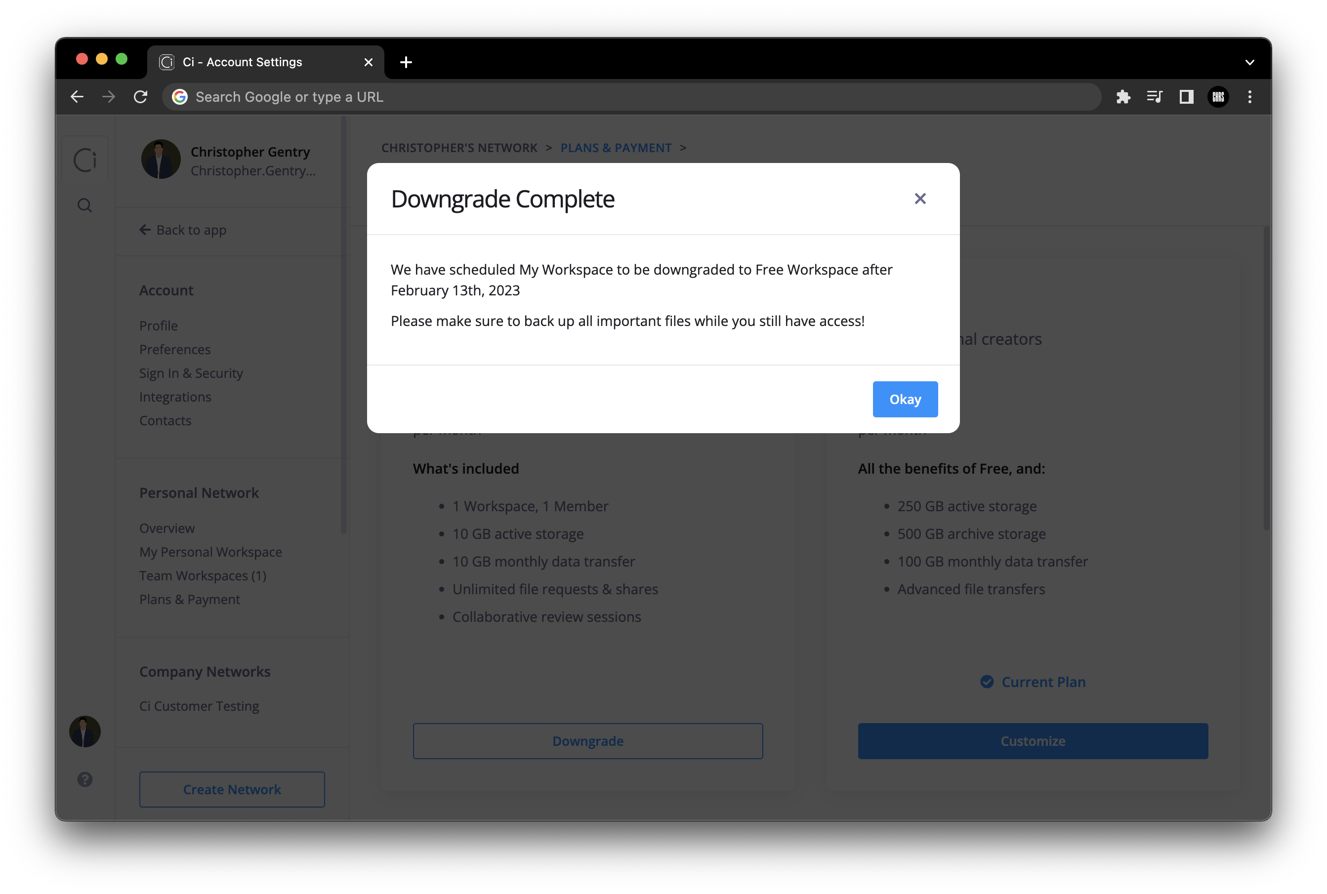Open the Ci logo home icon
Viewport: 1327px width, 894px height.
coord(85,160)
